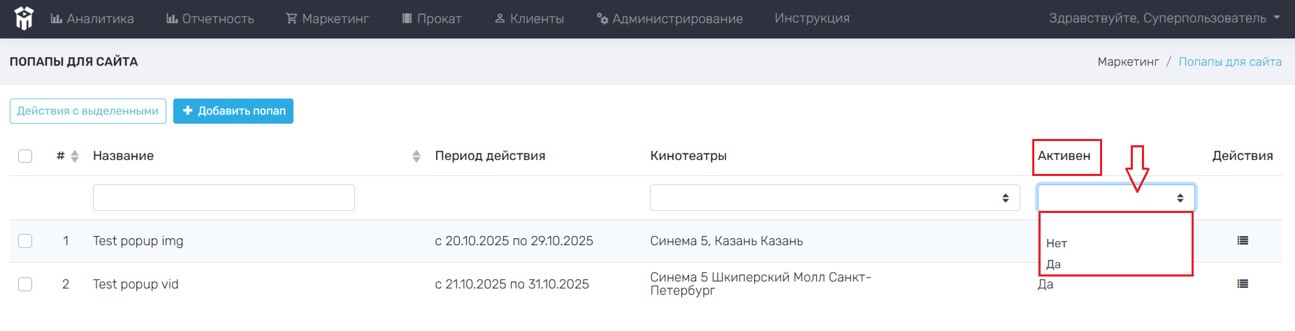Click the Test popup vid name cell

136,284
